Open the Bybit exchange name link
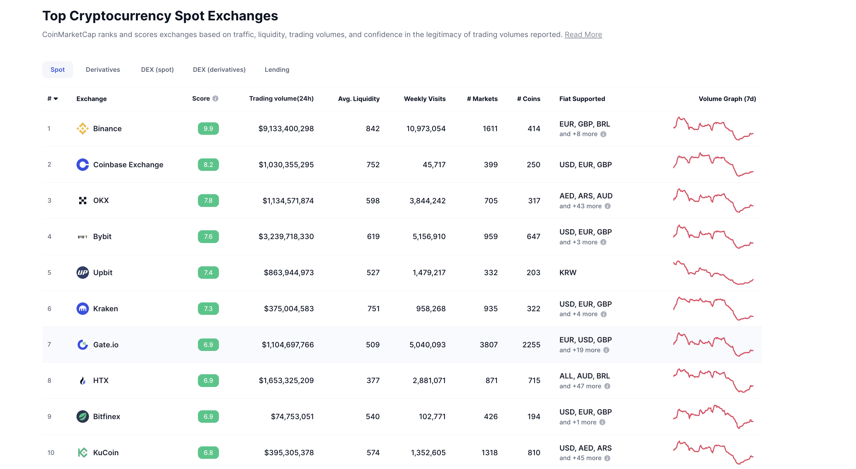856x469 pixels. [x=102, y=236]
